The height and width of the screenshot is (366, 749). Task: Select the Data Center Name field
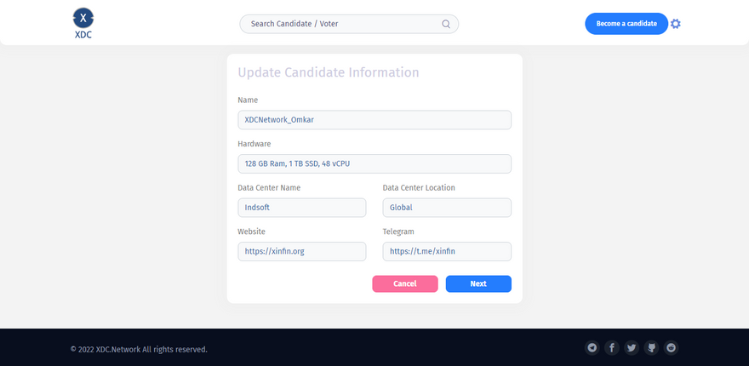[302, 208]
